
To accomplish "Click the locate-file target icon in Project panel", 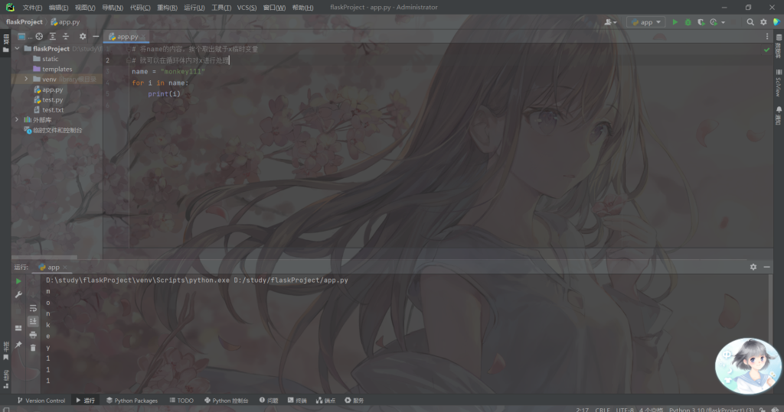I will (x=39, y=36).
